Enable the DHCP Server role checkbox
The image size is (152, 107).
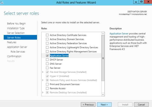(47, 60)
